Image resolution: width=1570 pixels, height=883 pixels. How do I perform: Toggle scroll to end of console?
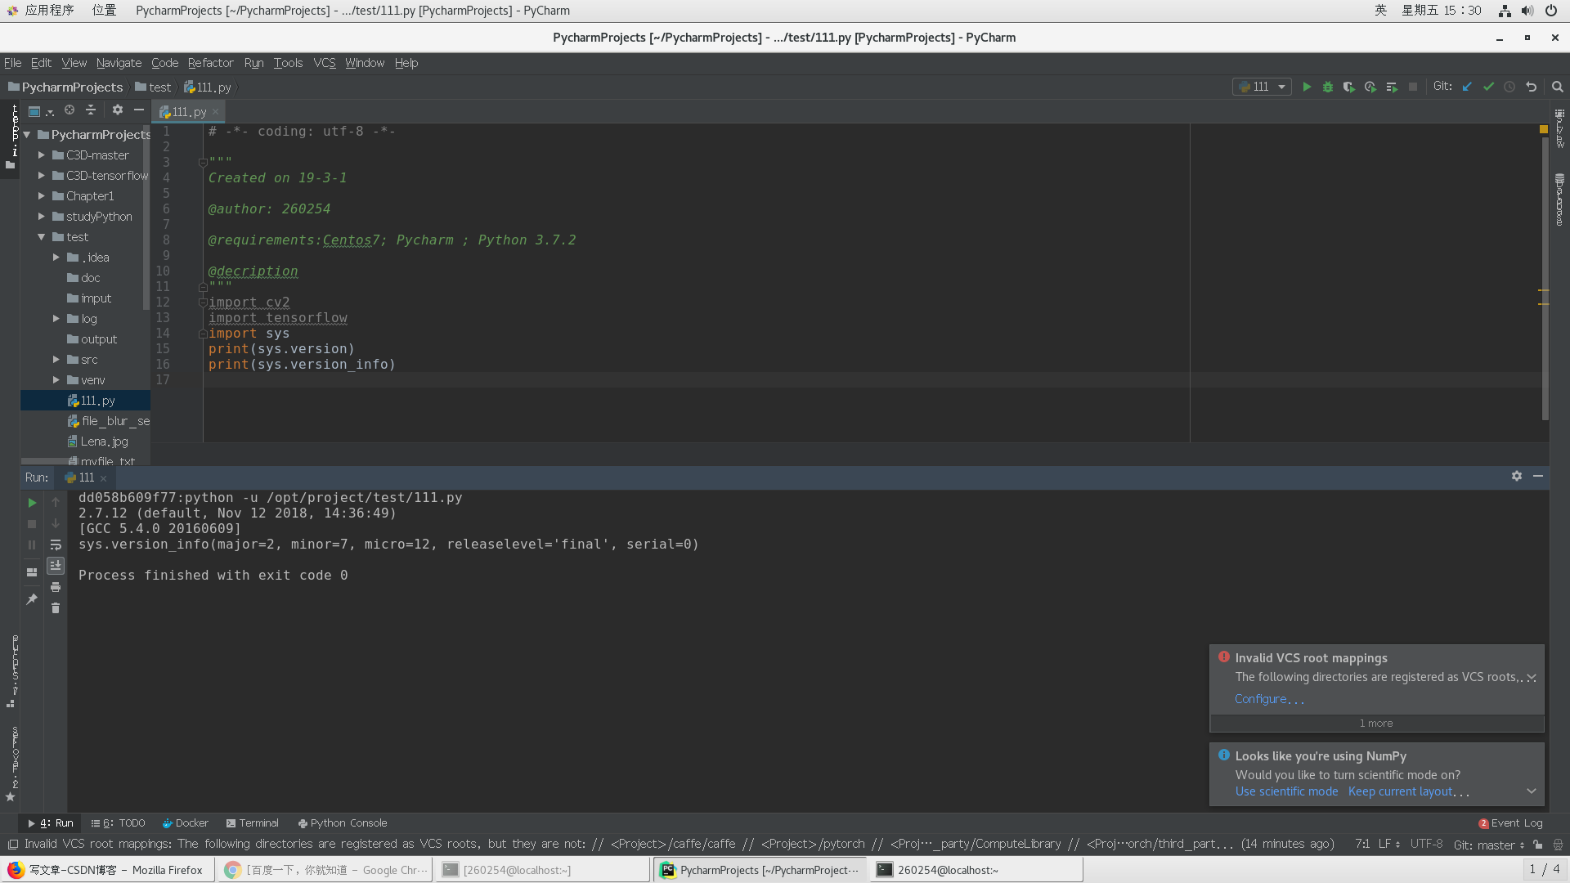(x=56, y=566)
